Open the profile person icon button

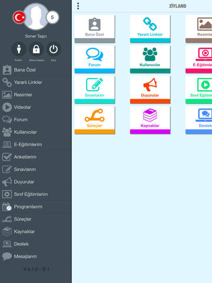point(19,49)
